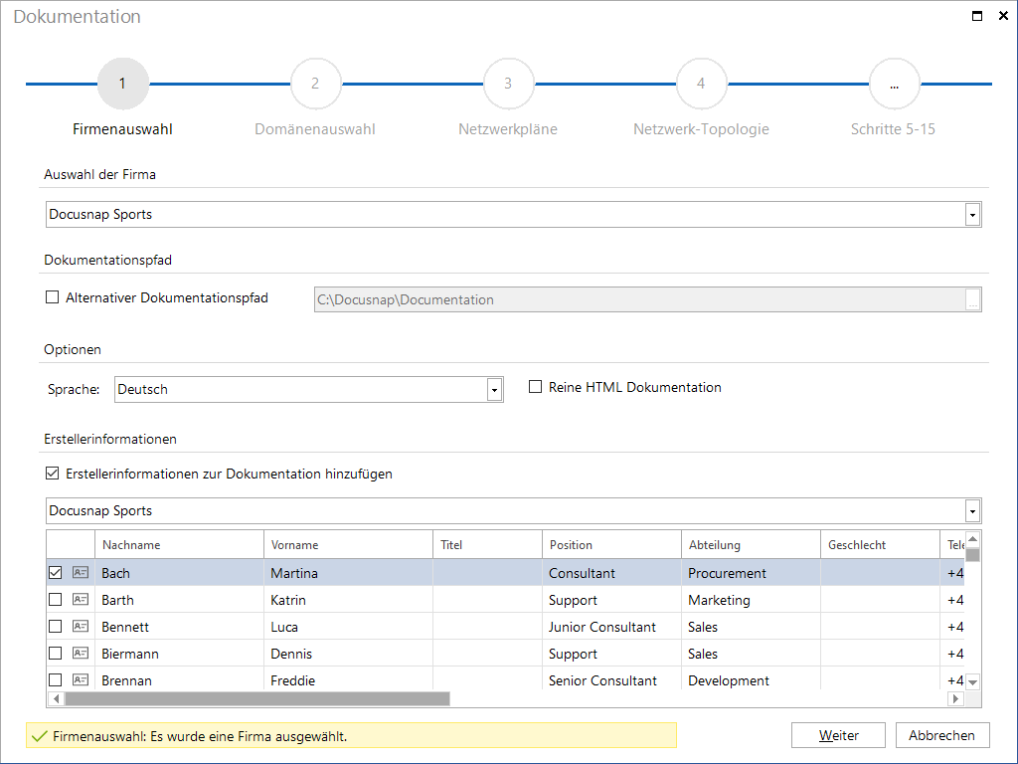The height and width of the screenshot is (764, 1018).
Task: Click the table's scroll up arrow
Action: pyautogui.click(x=972, y=538)
